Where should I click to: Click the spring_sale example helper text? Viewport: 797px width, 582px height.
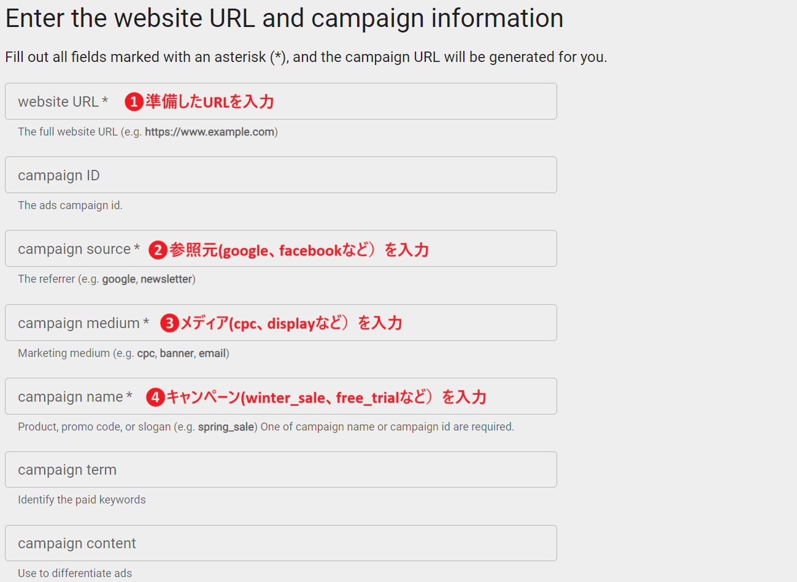point(226,427)
